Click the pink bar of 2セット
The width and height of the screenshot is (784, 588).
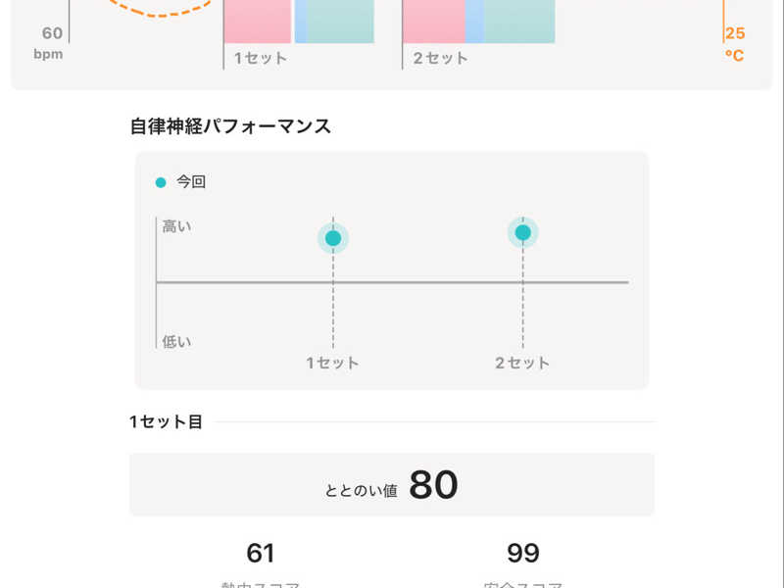(434, 22)
